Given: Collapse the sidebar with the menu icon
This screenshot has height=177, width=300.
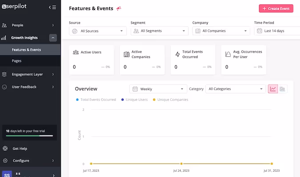Looking at the screenshot, I should pos(52,7).
